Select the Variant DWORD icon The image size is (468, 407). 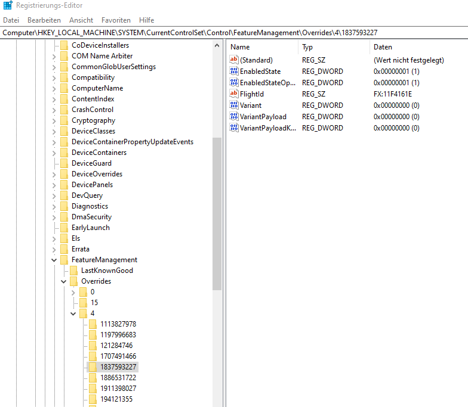pyautogui.click(x=234, y=105)
